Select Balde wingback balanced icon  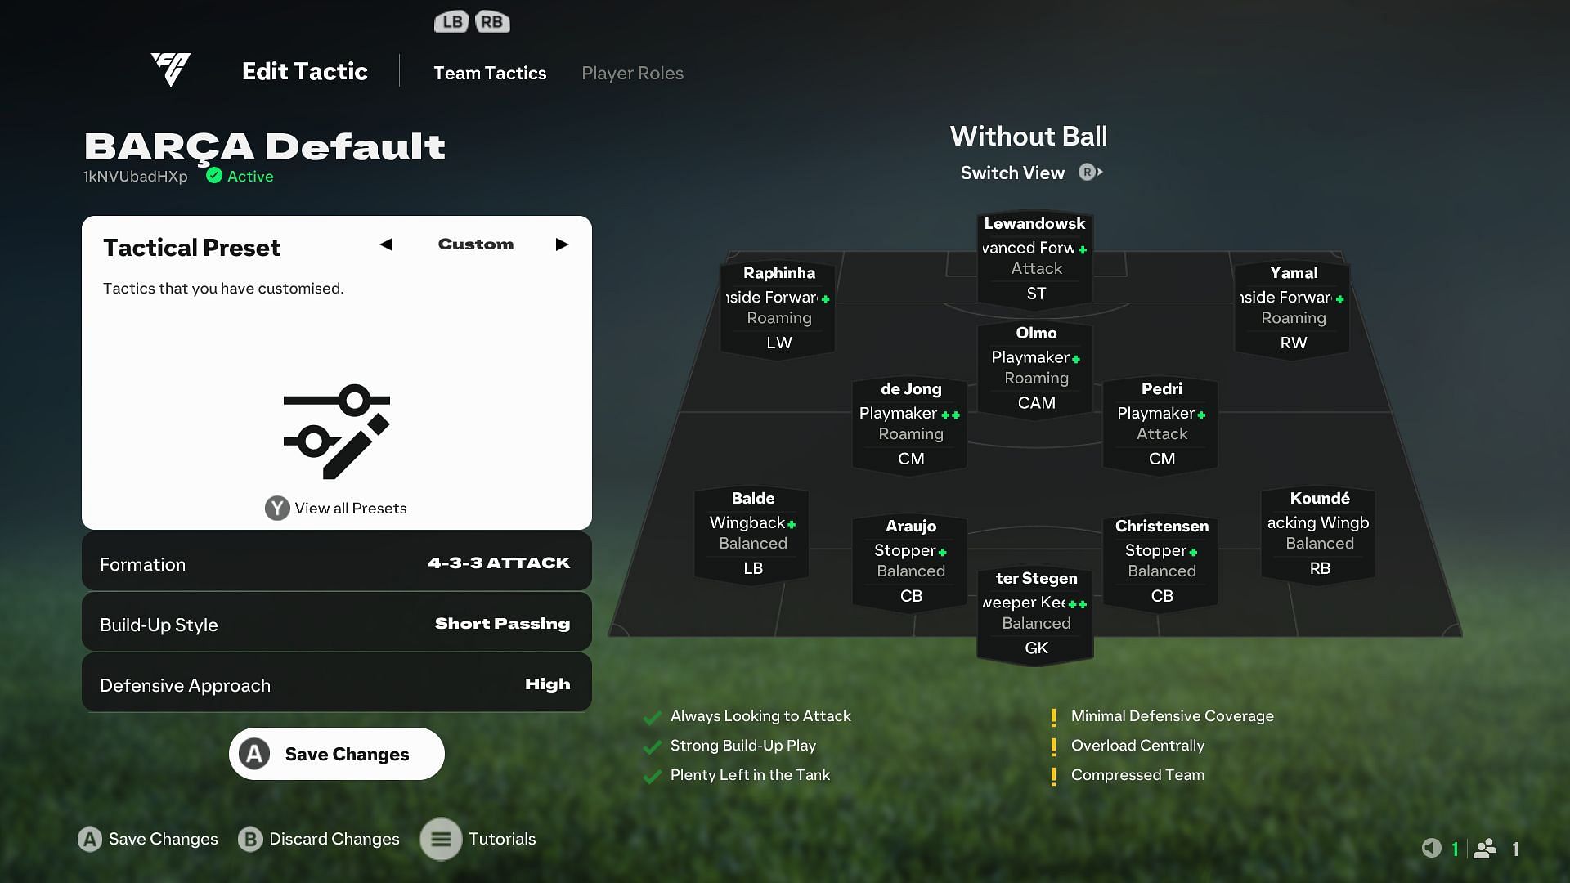coord(751,531)
